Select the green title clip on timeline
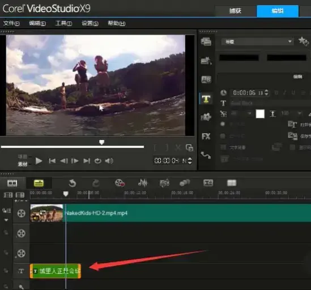Image resolution: width=311 pixels, height=290 pixels. [56, 271]
